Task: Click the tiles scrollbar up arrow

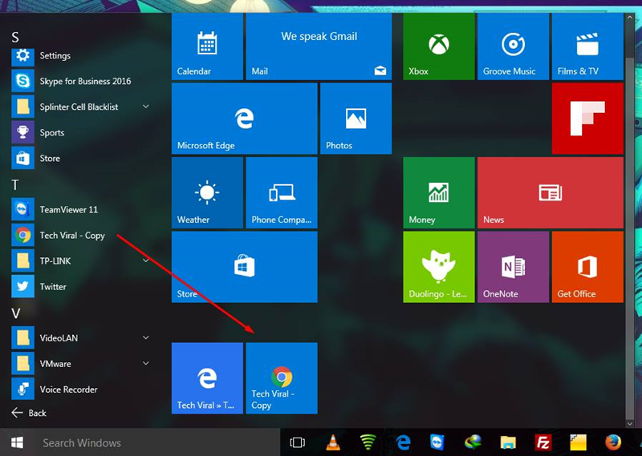Action: tap(630, 17)
